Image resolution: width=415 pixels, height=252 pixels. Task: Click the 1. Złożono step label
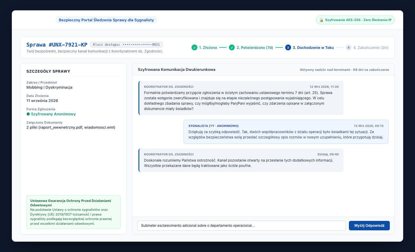(208, 47)
